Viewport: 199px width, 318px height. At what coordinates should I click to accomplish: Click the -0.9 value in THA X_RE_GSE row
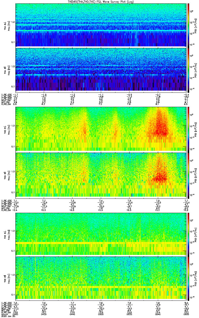coord(129,94)
